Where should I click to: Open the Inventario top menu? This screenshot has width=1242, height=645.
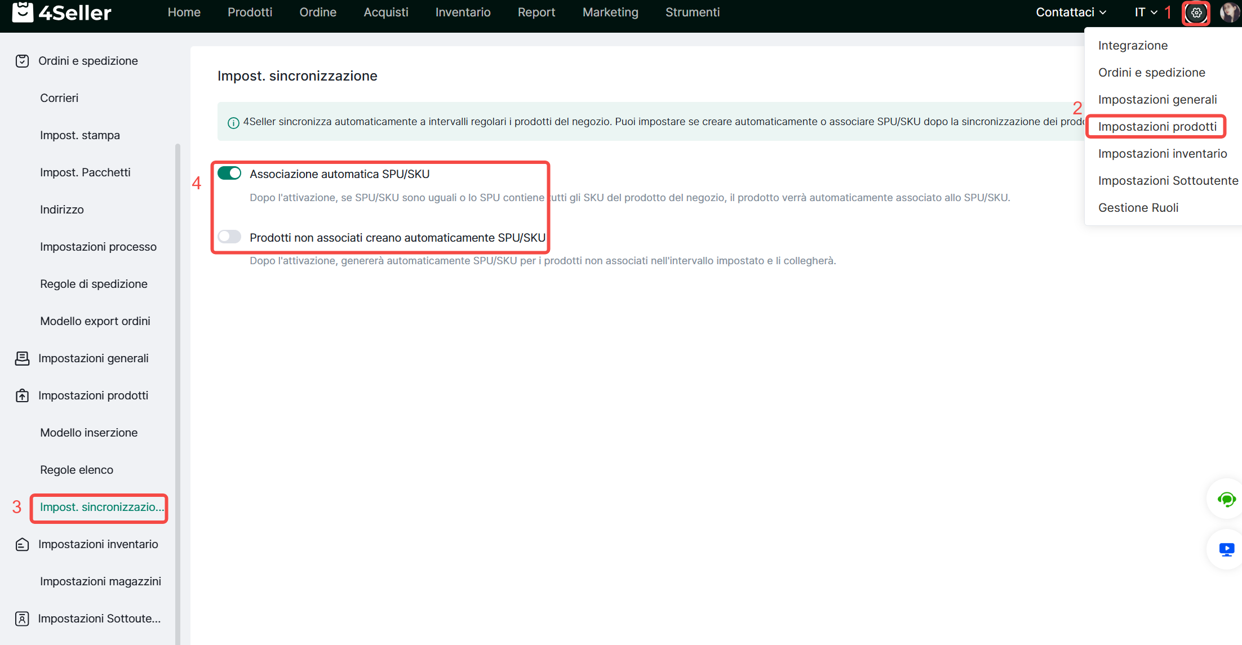(463, 12)
